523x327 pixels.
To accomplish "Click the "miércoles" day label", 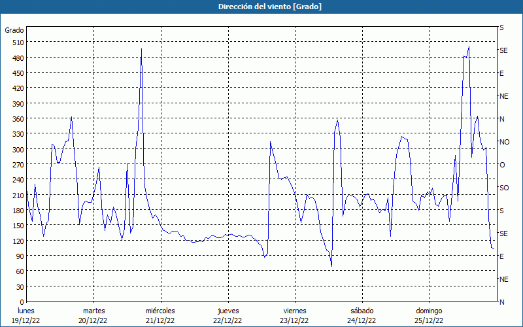I will 160,311.
